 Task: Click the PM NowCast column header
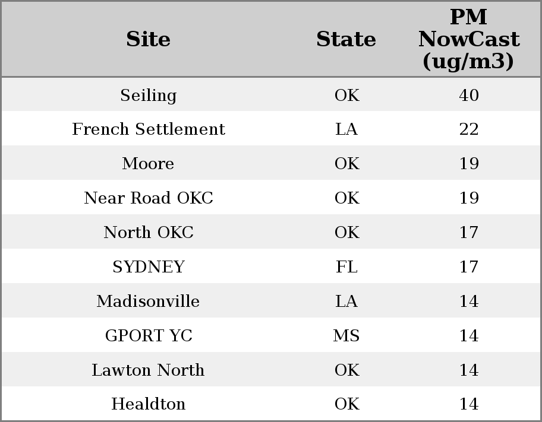pos(468,40)
